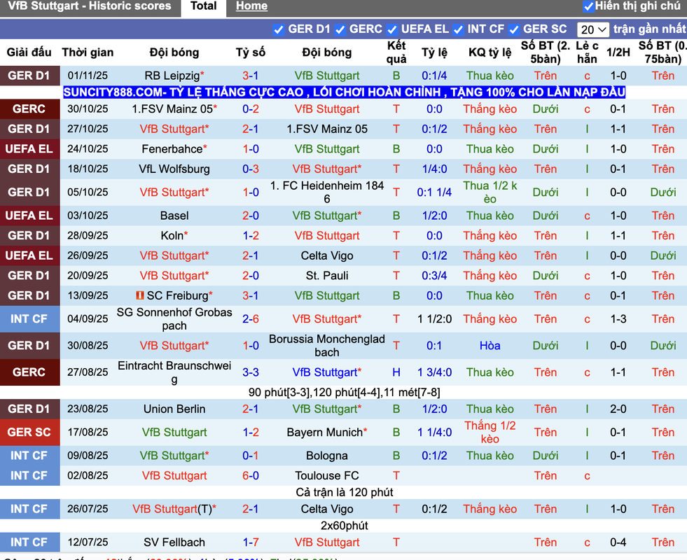The width and height of the screenshot is (687, 560).
Task: Click VfB Stuttgart(T) in 26/07/25 row
Action: pyautogui.click(x=172, y=509)
